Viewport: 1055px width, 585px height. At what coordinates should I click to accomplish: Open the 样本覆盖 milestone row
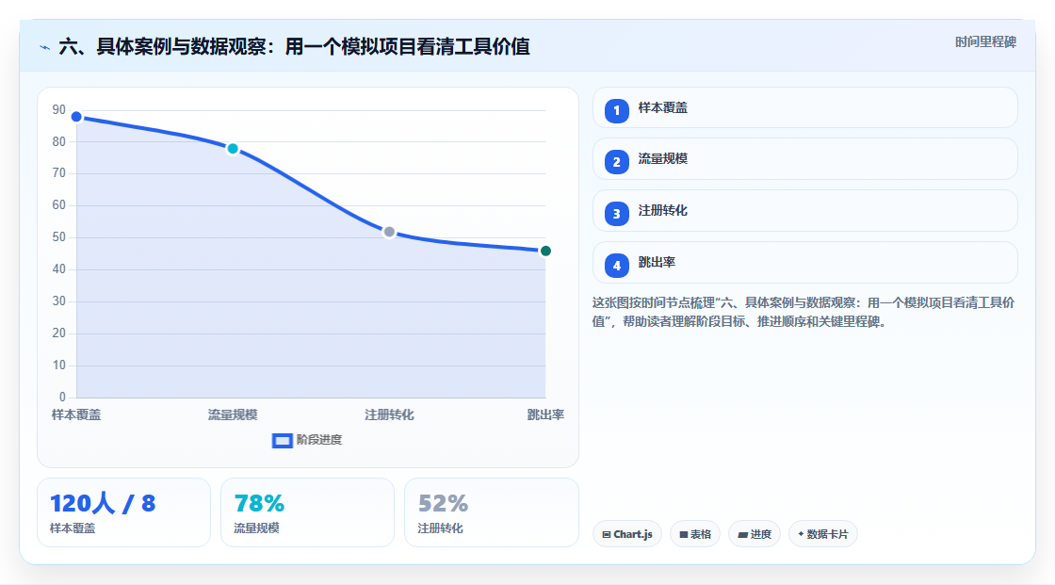point(804,107)
